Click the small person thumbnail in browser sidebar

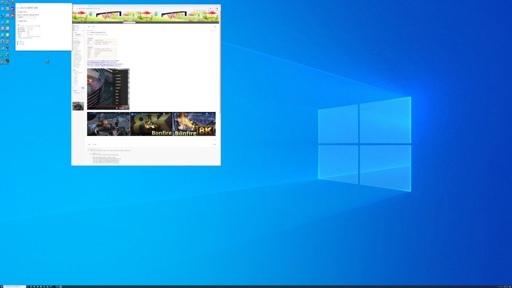tap(78, 106)
